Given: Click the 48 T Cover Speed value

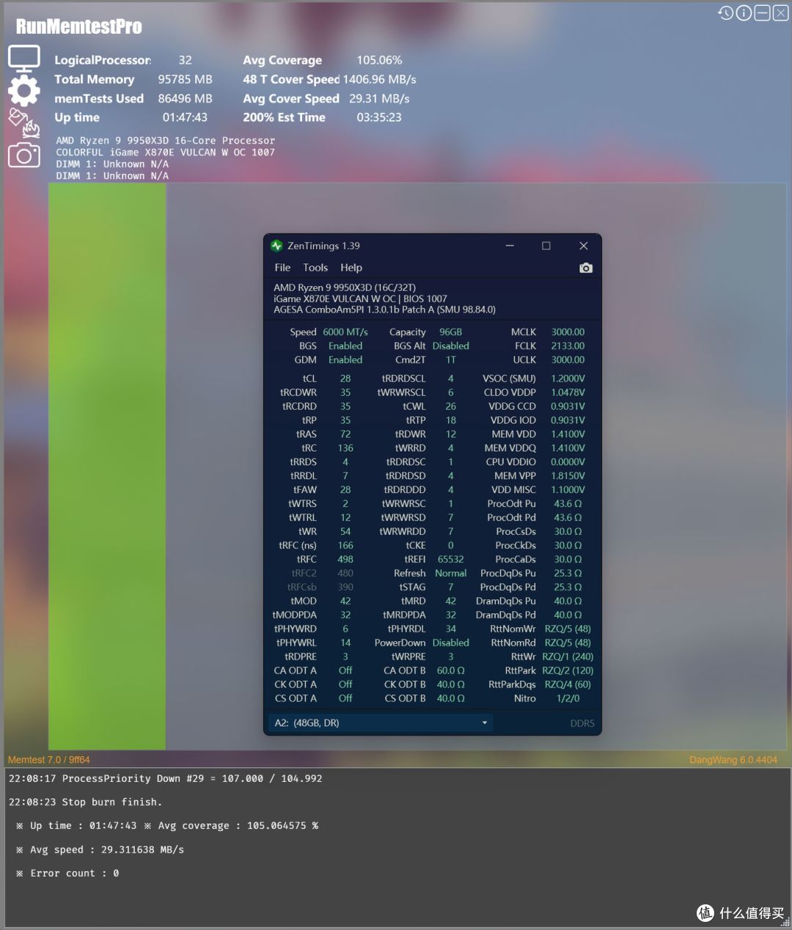Looking at the screenshot, I should [x=380, y=79].
